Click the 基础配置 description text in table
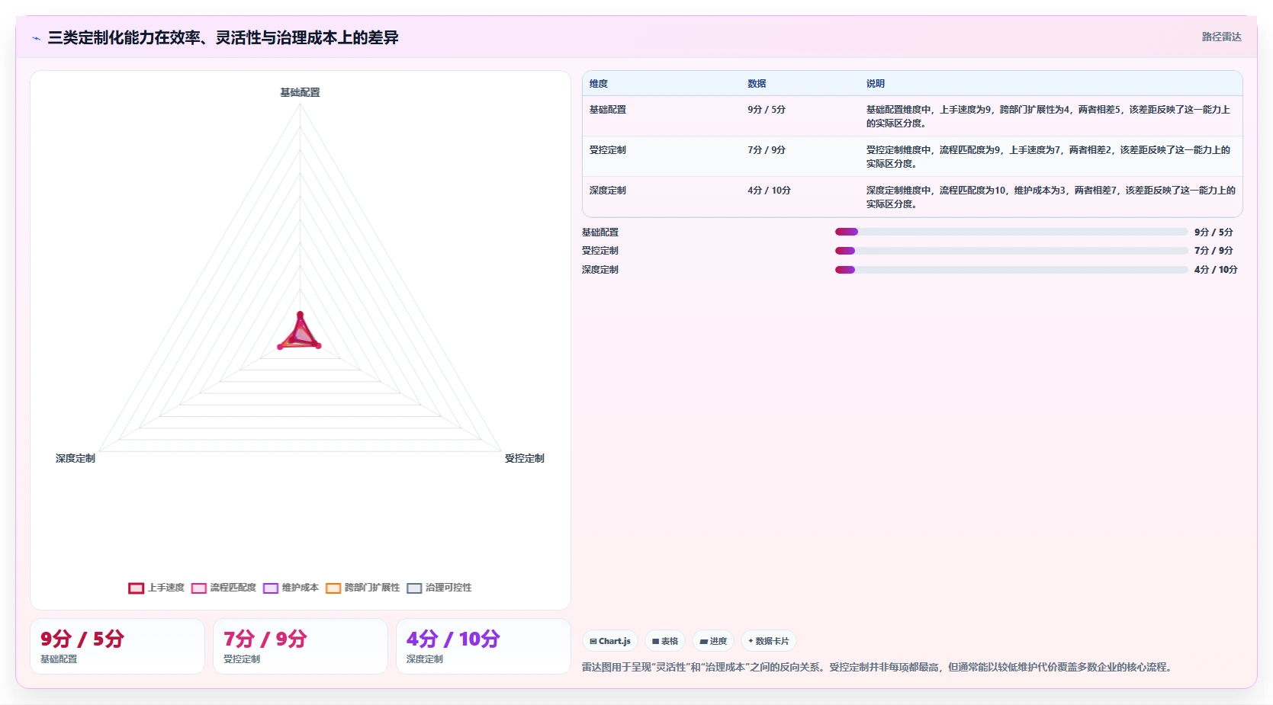 [1049, 117]
